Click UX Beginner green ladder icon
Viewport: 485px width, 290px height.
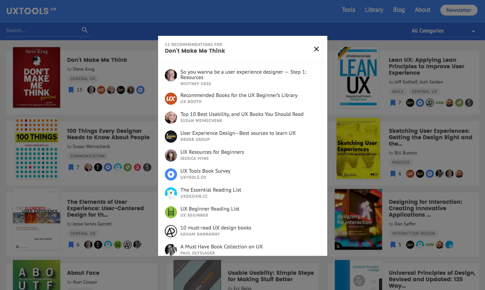click(x=171, y=212)
